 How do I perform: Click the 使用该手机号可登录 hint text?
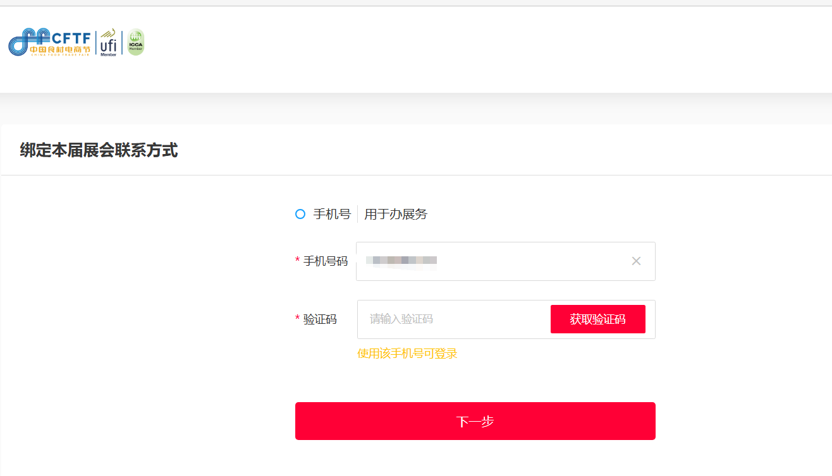(407, 354)
